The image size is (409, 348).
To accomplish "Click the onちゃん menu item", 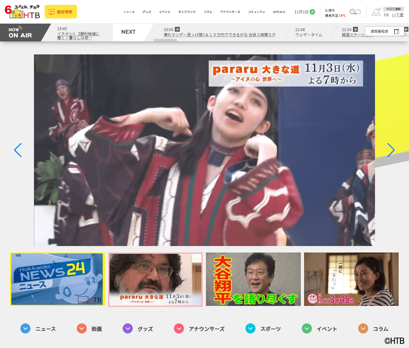I will [x=279, y=11].
